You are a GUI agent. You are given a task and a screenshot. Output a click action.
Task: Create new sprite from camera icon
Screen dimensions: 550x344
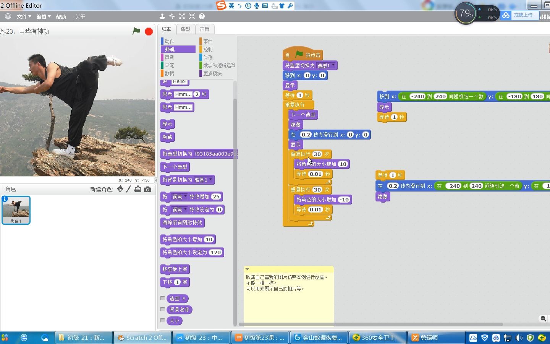[147, 189]
